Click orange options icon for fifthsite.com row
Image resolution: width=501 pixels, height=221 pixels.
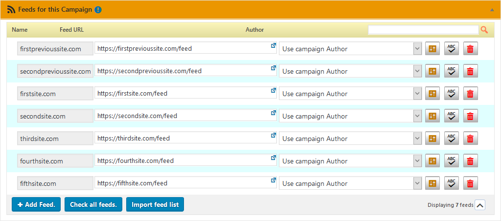coord(433,183)
